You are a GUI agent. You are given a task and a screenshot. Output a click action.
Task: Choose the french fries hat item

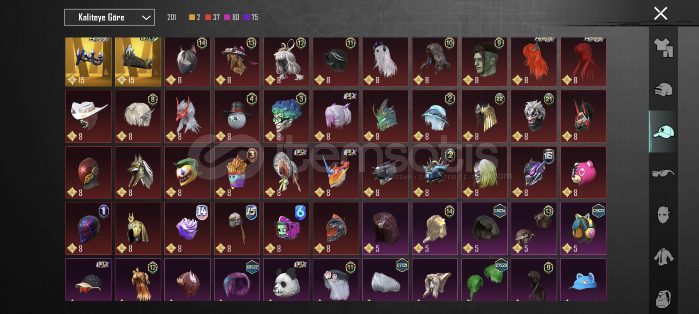(237, 172)
